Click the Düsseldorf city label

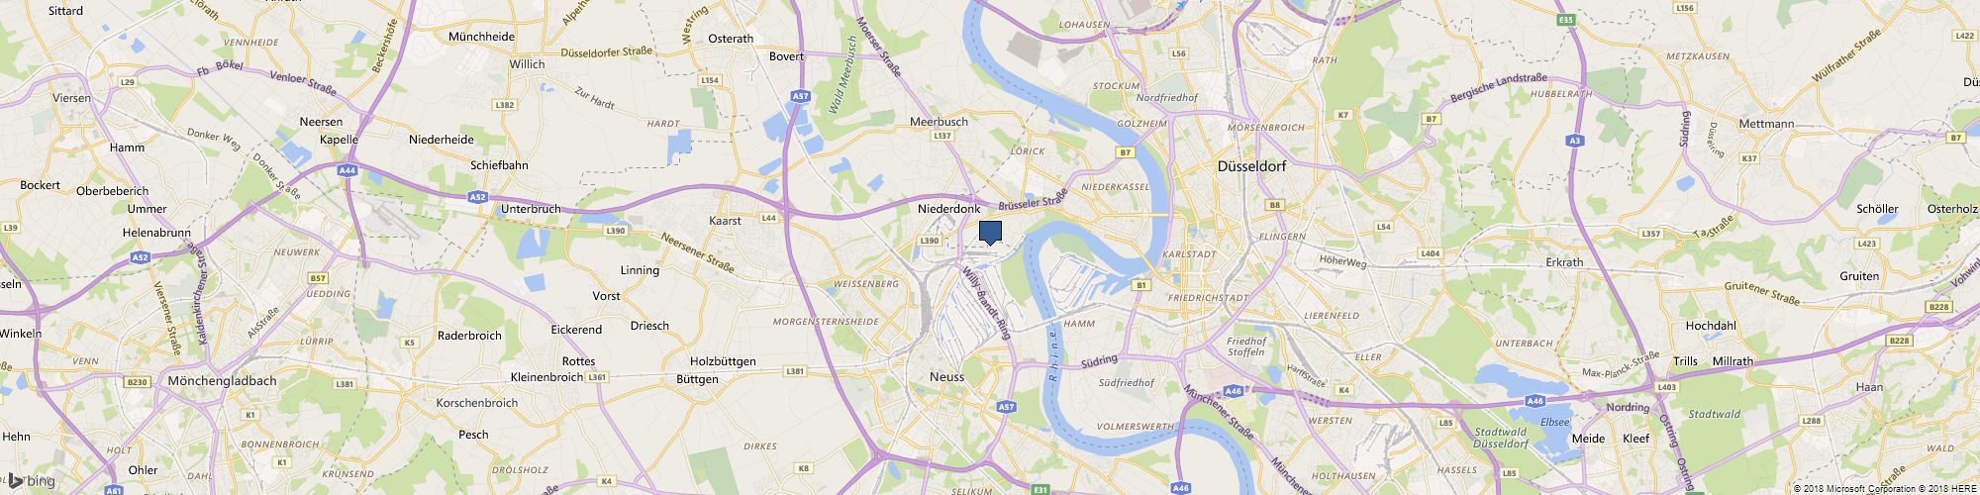[x=1251, y=167]
